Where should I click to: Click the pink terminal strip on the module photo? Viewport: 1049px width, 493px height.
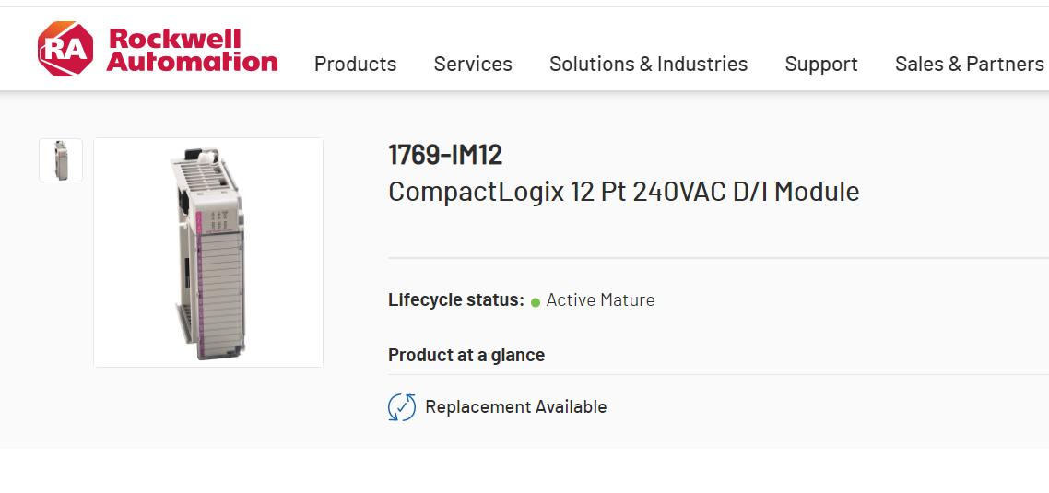pos(202,276)
